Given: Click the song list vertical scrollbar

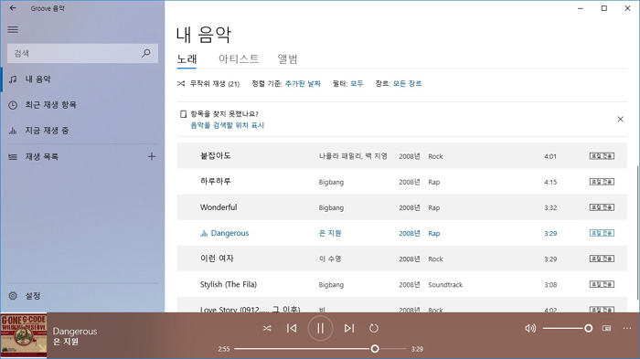Looking at the screenshot, I should click(637, 233).
